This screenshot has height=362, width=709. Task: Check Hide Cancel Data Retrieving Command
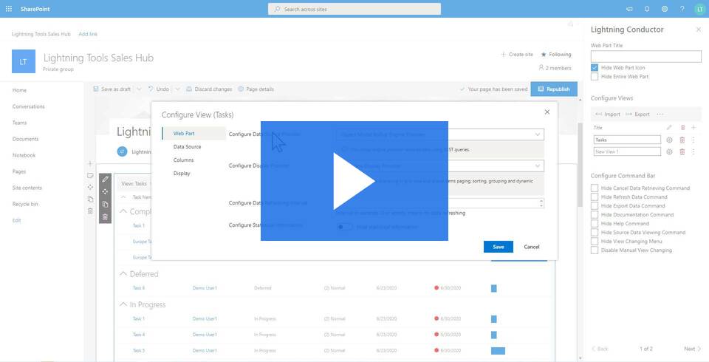(x=595, y=188)
